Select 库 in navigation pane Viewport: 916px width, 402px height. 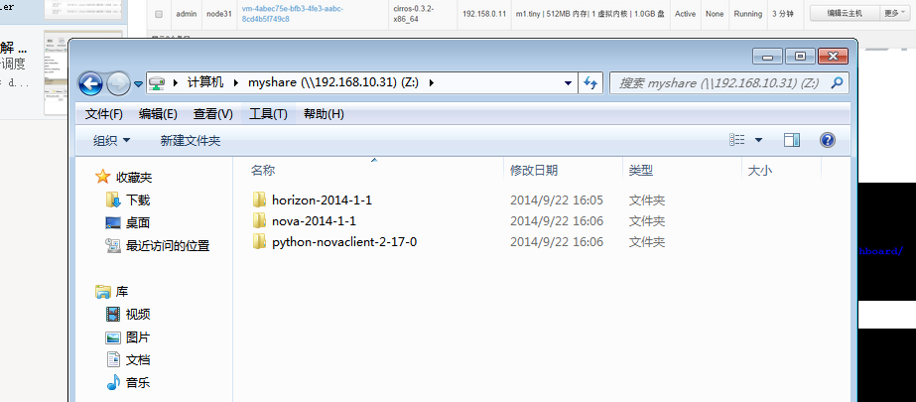click(121, 292)
